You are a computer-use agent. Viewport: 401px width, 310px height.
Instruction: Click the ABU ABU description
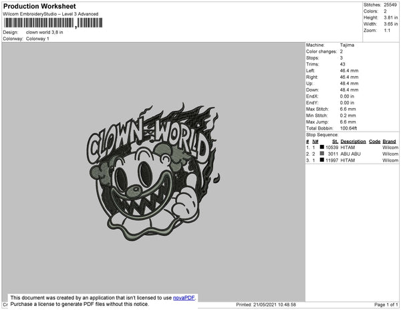[x=350, y=154]
